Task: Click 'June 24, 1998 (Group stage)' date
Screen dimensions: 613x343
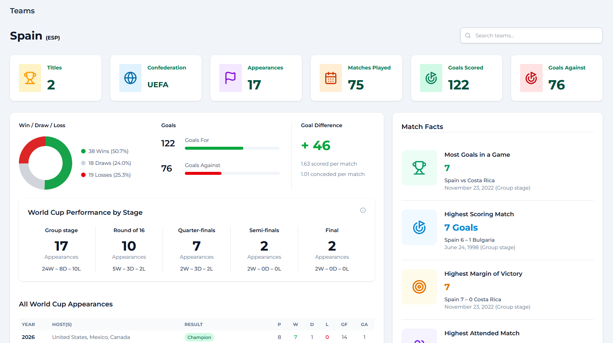Action: [480, 247]
